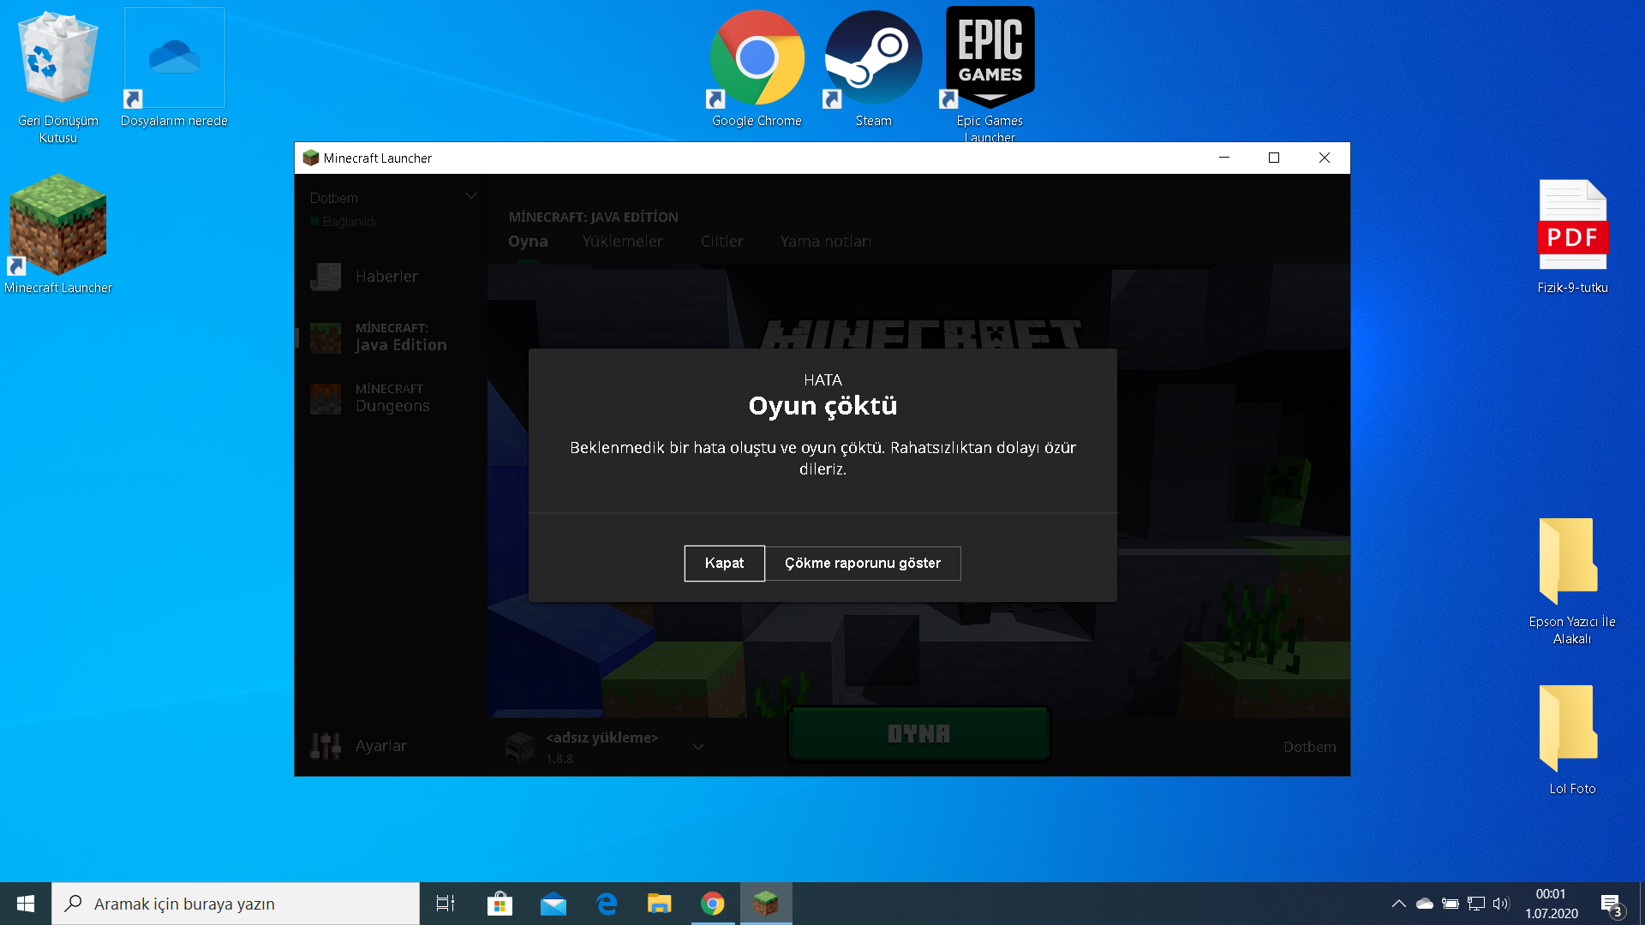The image size is (1645, 925).
Task: Click the battery tray icon
Action: [1450, 904]
